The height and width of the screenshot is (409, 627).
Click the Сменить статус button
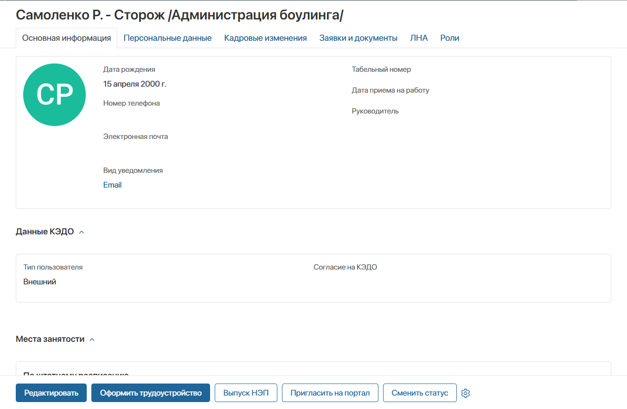(x=420, y=393)
